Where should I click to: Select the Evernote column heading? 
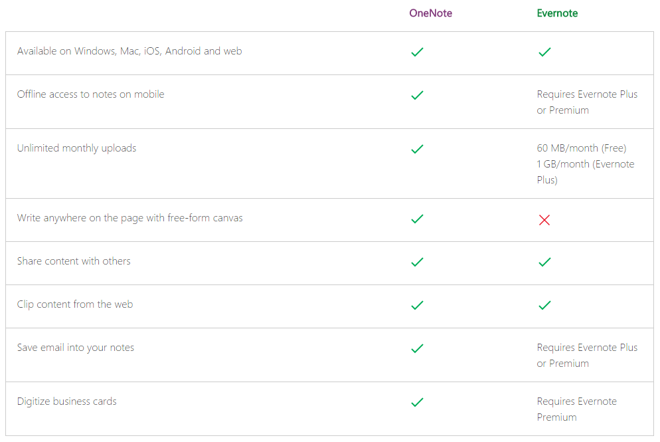pos(557,13)
